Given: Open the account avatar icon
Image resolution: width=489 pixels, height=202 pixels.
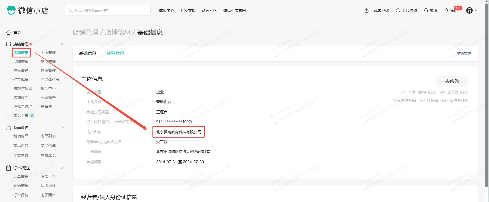Looking at the screenshot, I should [469, 10].
